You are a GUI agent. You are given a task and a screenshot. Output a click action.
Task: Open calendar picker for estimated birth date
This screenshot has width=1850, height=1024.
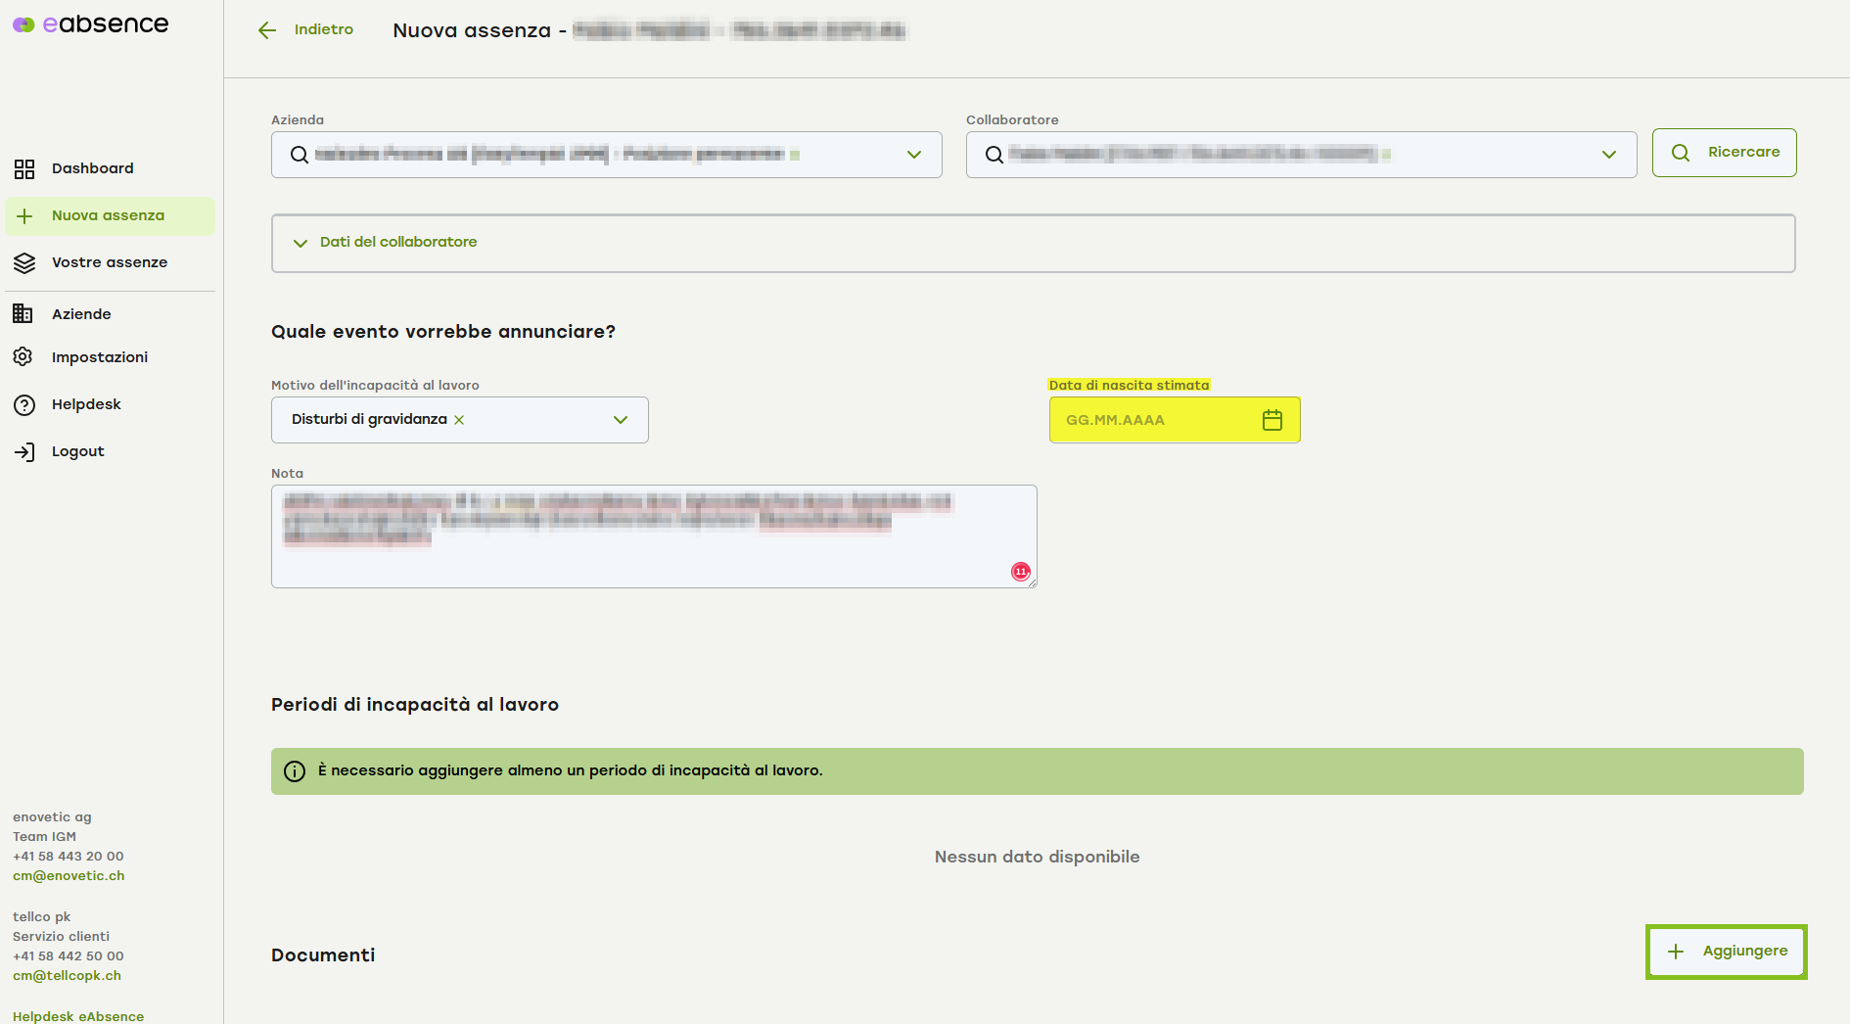pyautogui.click(x=1272, y=420)
